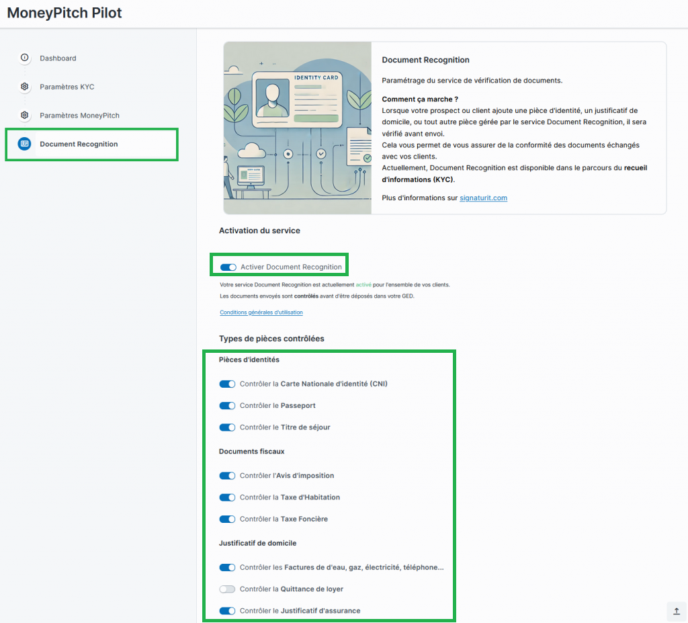Open the Dashboard menu item
The height and width of the screenshot is (623, 688).
click(58, 58)
